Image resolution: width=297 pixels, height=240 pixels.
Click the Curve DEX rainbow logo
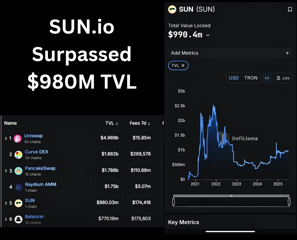tap(18, 155)
